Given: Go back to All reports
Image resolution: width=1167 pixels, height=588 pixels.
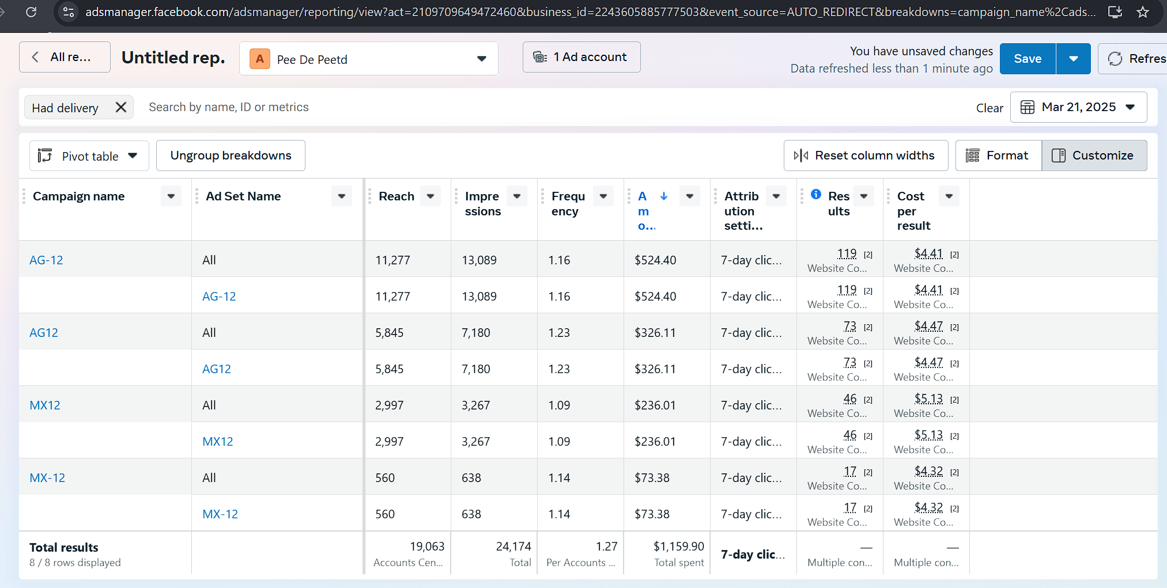Looking at the screenshot, I should click(x=65, y=57).
